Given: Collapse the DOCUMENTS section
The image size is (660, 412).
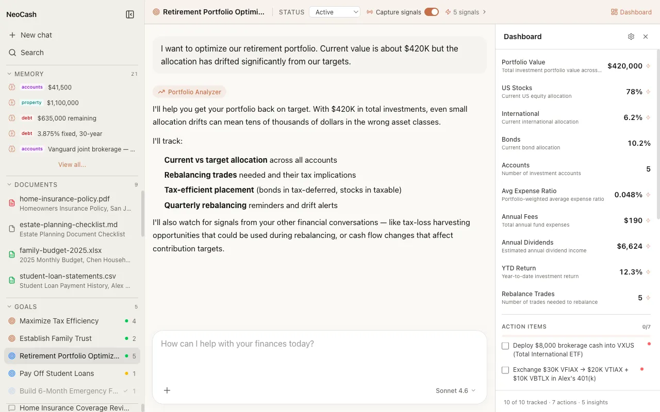Looking at the screenshot, I should click(x=9, y=184).
